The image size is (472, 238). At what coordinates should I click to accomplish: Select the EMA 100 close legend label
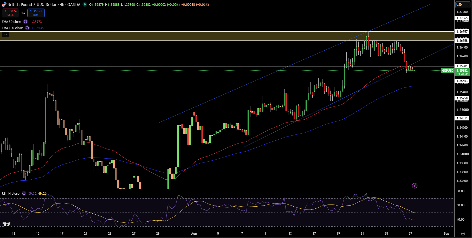pos(12,28)
